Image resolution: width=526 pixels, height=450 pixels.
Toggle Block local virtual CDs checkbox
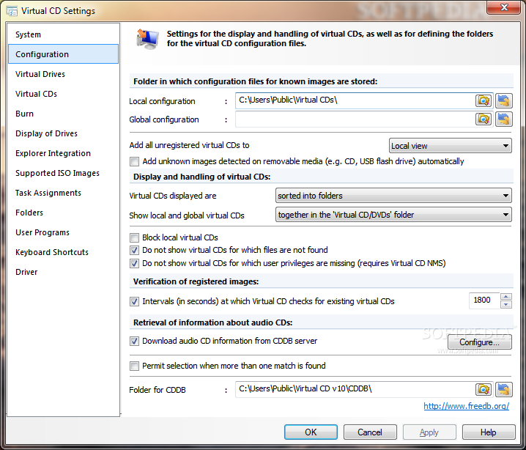click(135, 238)
